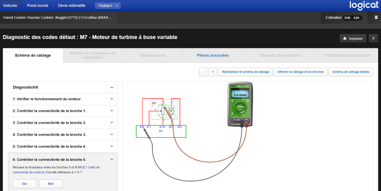Click the printer icon on Imprimer
This screenshot has width=381, height=191.
coord(345,39)
